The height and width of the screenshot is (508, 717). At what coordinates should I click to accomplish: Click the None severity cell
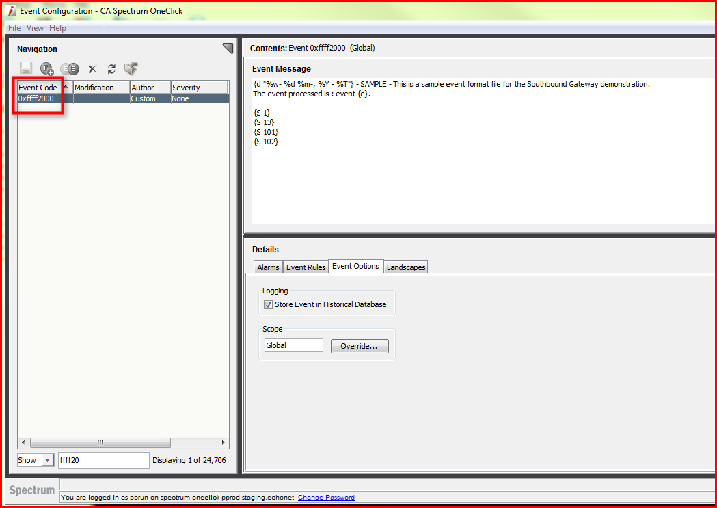200,98
